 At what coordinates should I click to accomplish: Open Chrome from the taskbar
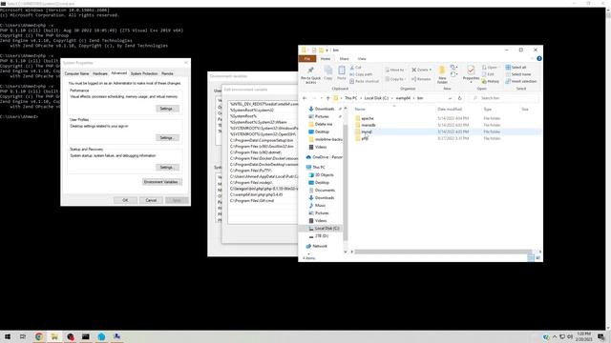[38, 336]
